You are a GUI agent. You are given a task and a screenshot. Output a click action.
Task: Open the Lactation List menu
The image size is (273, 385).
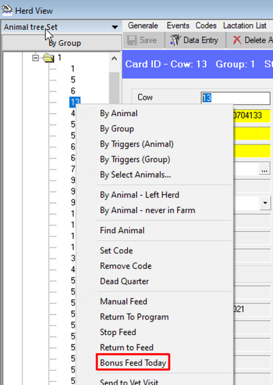pyautogui.click(x=245, y=25)
